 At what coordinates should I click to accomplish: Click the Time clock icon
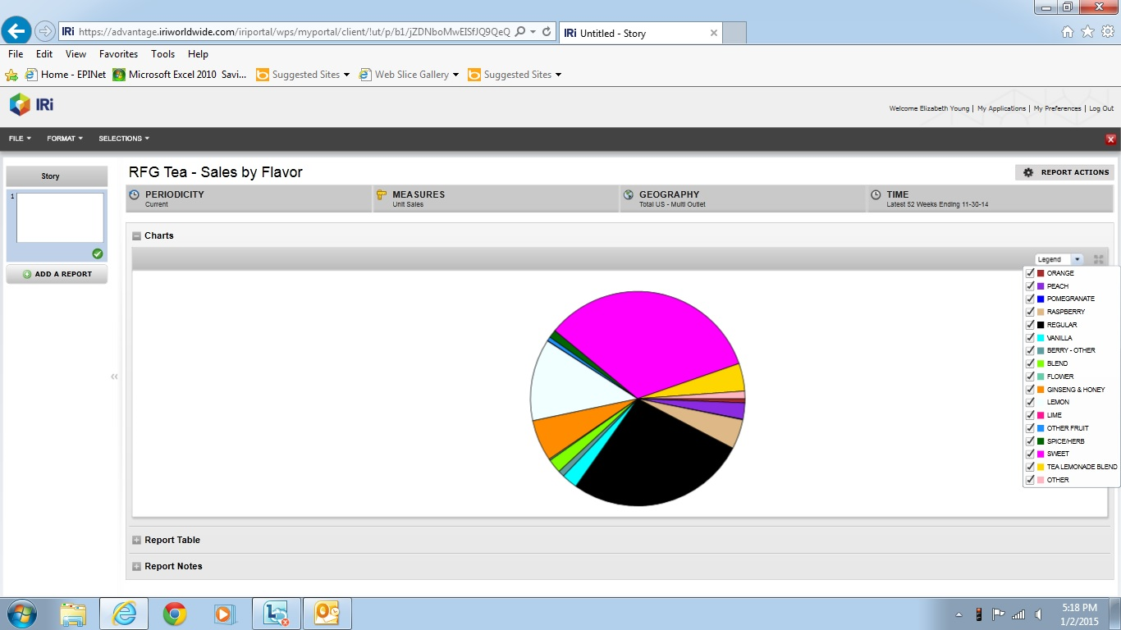pyautogui.click(x=876, y=195)
